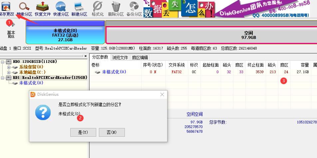Click the question mark icon in dialog
The height and width of the screenshot is (158, 317).
click(43, 112)
